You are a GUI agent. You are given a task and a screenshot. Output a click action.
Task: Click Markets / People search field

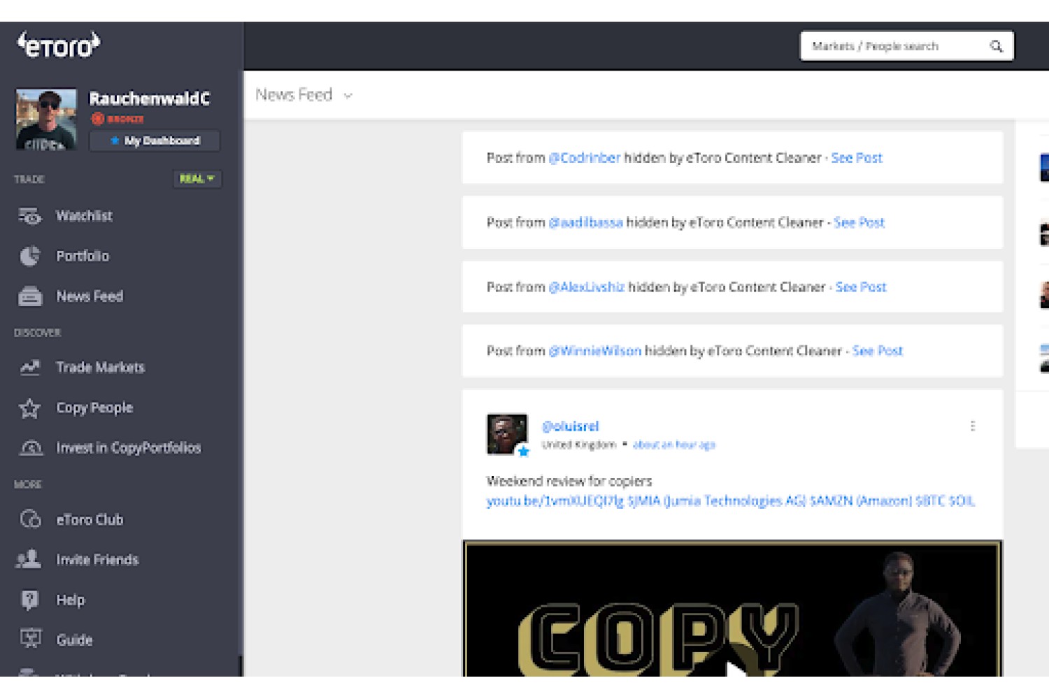(x=907, y=46)
